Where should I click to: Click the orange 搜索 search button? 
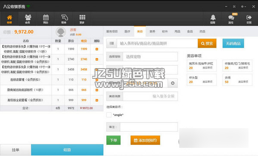pos(207,43)
